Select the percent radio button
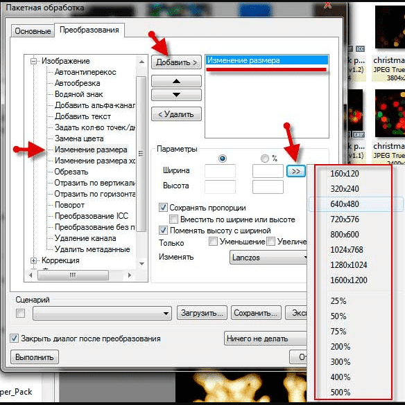The width and height of the screenshot is (405, 405). point(264,159)
